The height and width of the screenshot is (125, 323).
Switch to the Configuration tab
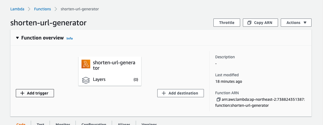(94, 124)
